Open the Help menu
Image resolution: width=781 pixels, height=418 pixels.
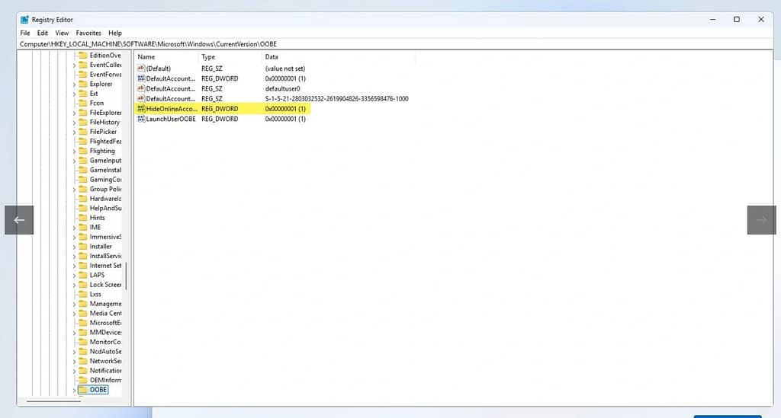coord(115,33)
